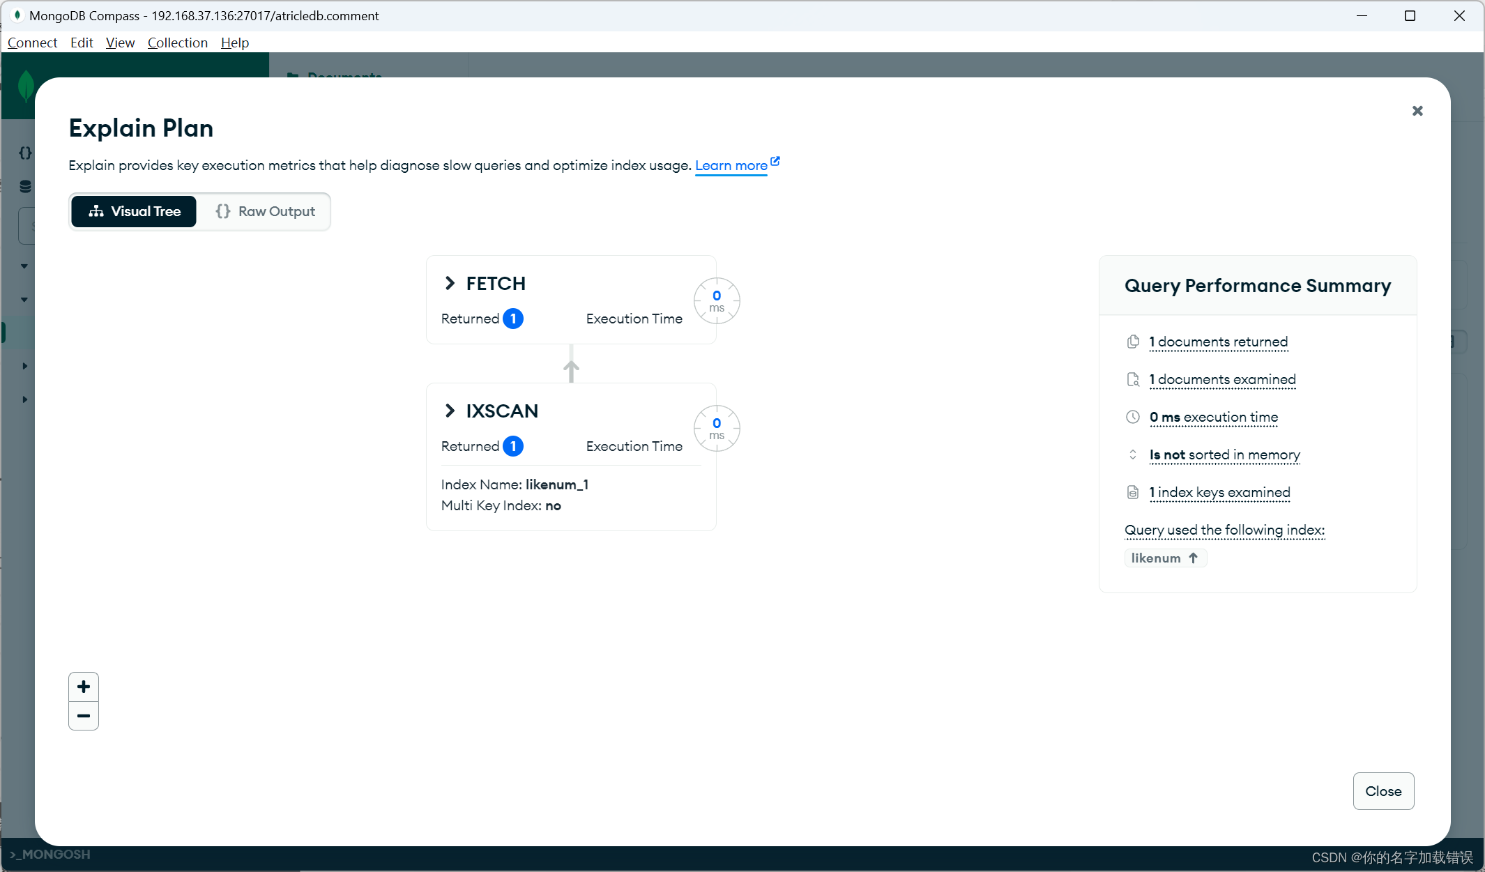1485x872 pixels.
Task: Zoom in the plan tree with plus
Action: pyautogui.click(x=84, y=687)
